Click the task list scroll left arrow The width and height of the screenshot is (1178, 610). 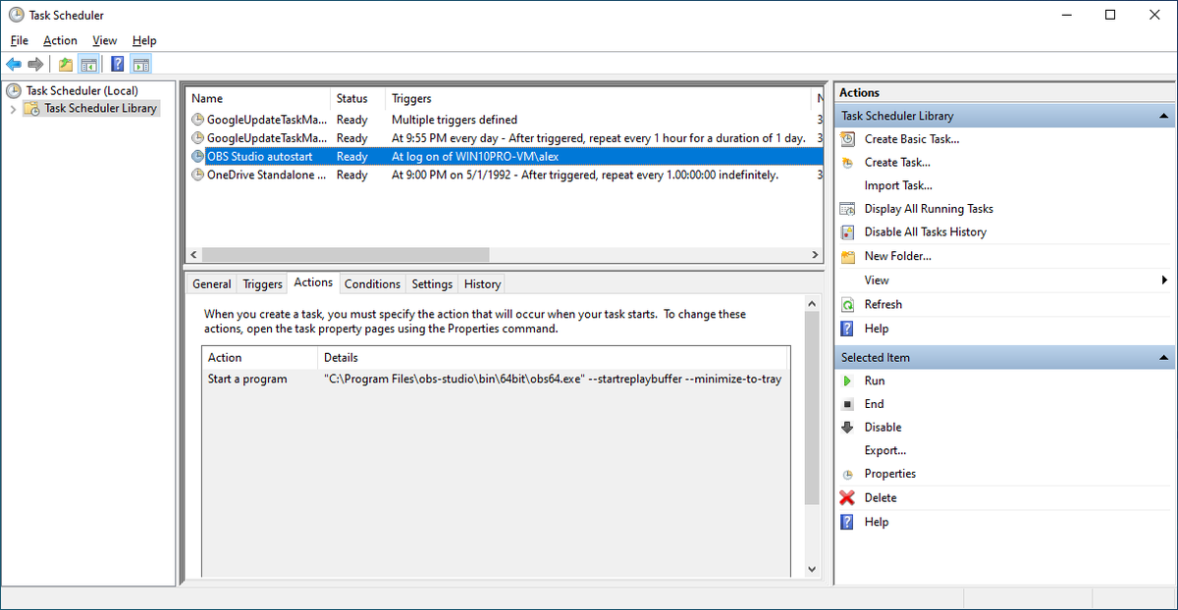(x=193, y=255)
